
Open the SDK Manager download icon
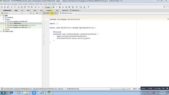pyautogui.click(x=84, y=7)
